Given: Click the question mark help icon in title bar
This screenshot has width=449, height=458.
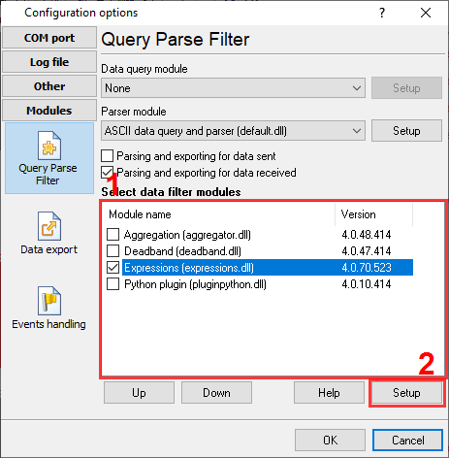Looking at the screenshot, I should [382, 13].
